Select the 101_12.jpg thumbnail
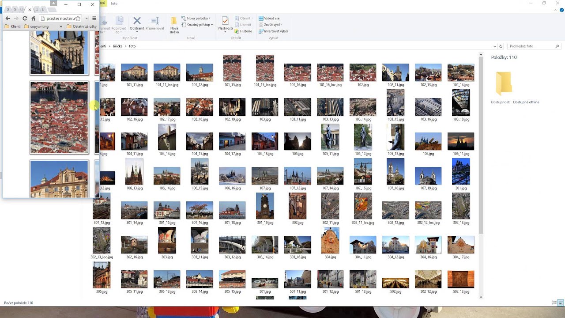Screen dimensions: 565x318 point(200,72)
